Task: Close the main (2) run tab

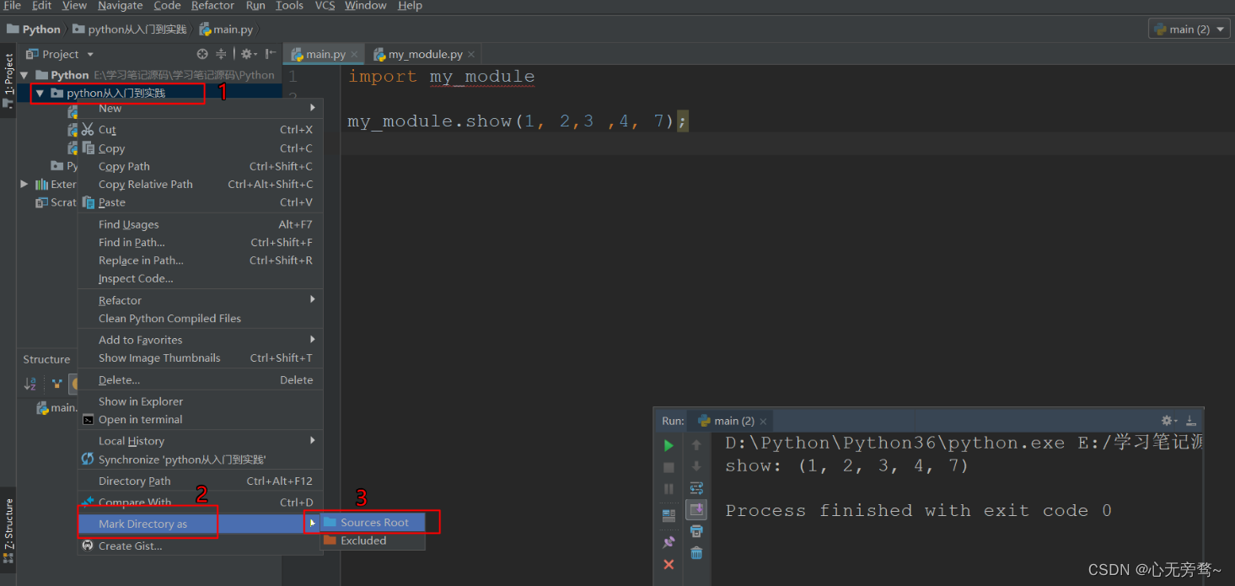Action: [763, 421]
